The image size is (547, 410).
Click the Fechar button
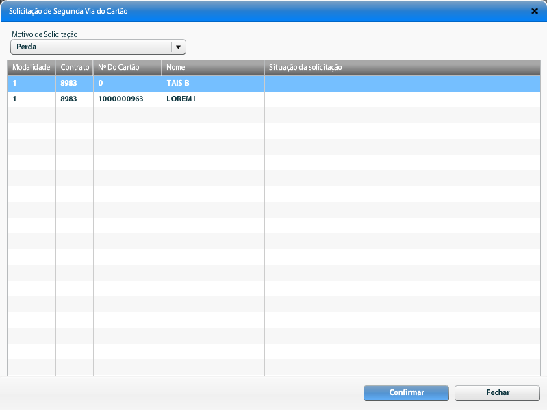[x=498, y=393]
